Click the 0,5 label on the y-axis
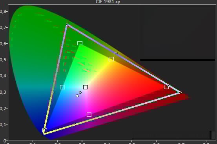The width and height of the screenshot is (217, 144). pos(3,60)
